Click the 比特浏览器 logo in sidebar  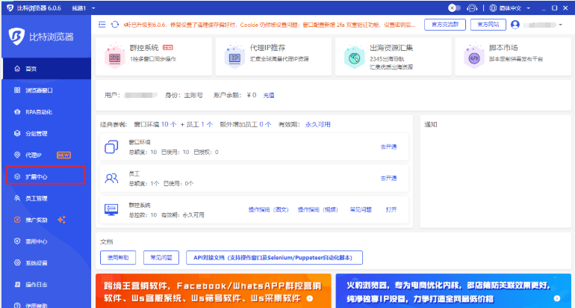[41, 37]
